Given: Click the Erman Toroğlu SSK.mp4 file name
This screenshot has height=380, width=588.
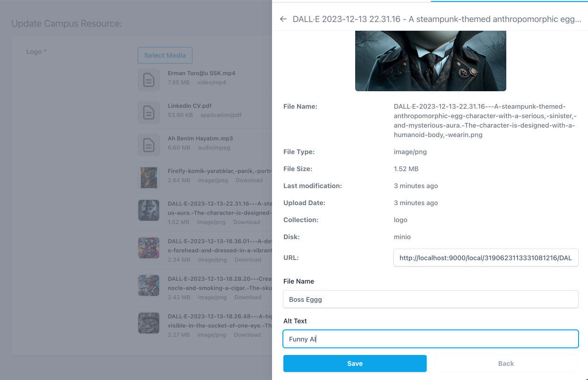Looking at the screenshot, I should click(x=202, y=73).
